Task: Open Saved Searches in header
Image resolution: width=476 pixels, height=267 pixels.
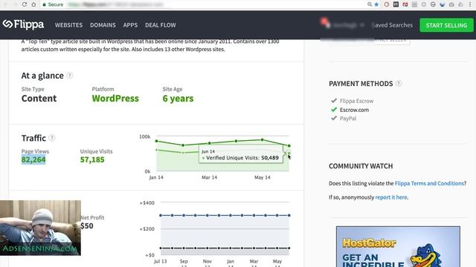Action: pos(392,25)
